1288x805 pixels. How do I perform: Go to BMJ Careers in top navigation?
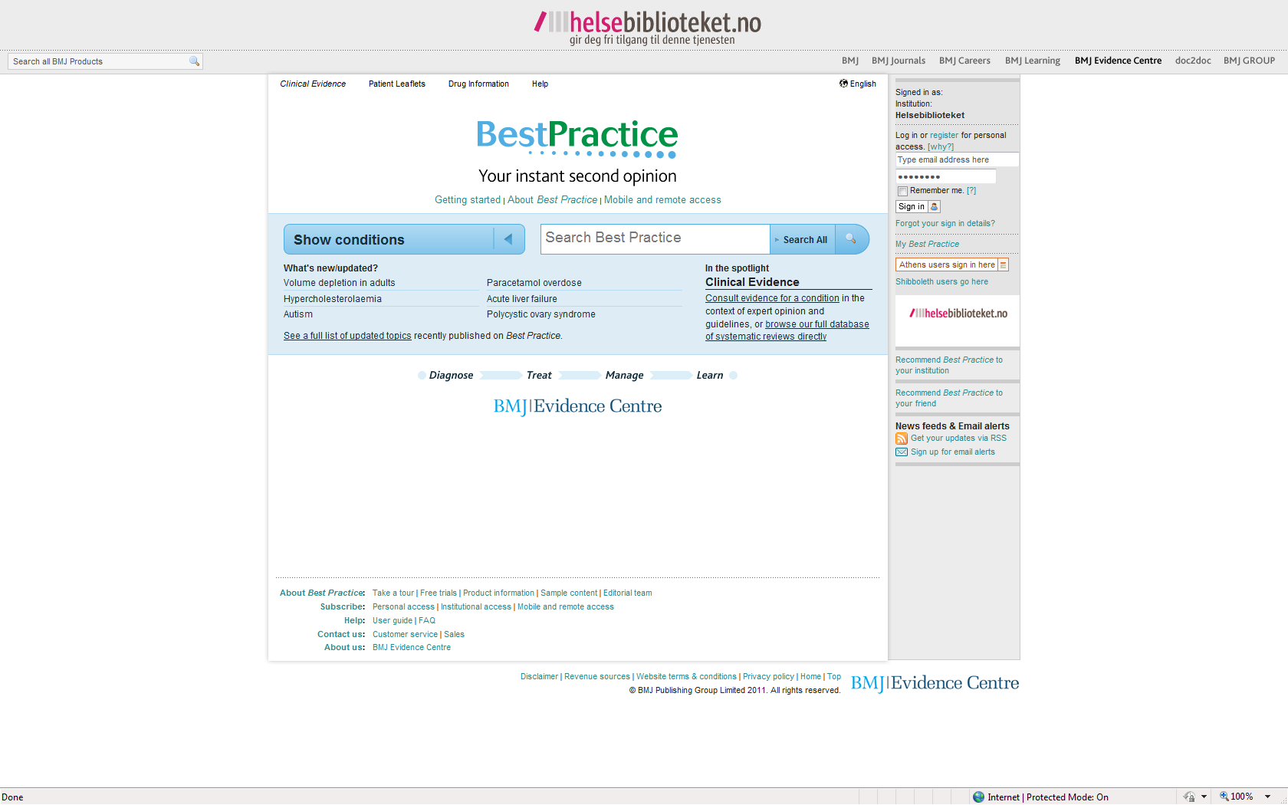[x=964, y=61]
